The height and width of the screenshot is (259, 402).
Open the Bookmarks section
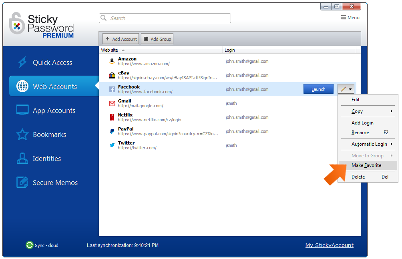click(50, 135)
